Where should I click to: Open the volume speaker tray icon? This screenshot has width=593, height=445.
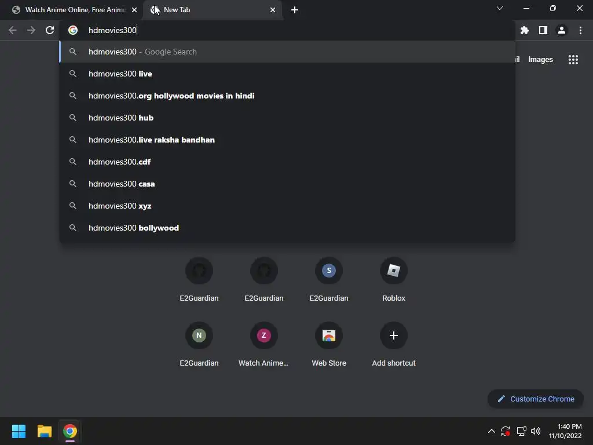536,431
